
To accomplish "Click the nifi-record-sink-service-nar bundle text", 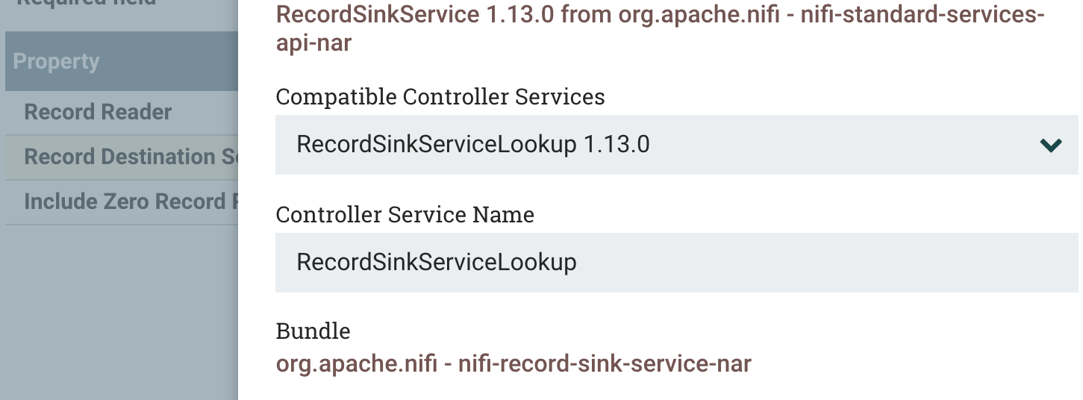I will [x=605, y=364].
